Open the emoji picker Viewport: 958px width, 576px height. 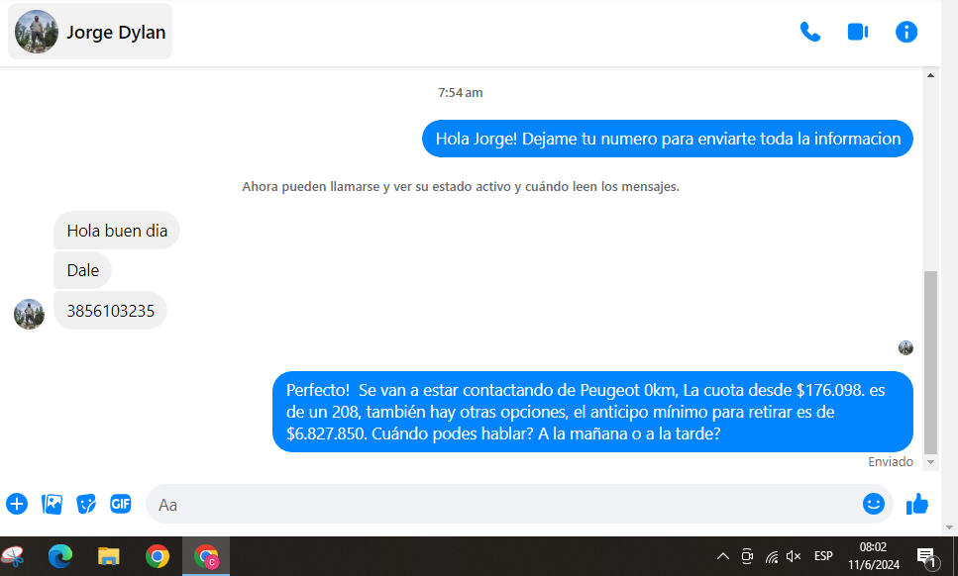click(x=874, y=504)
